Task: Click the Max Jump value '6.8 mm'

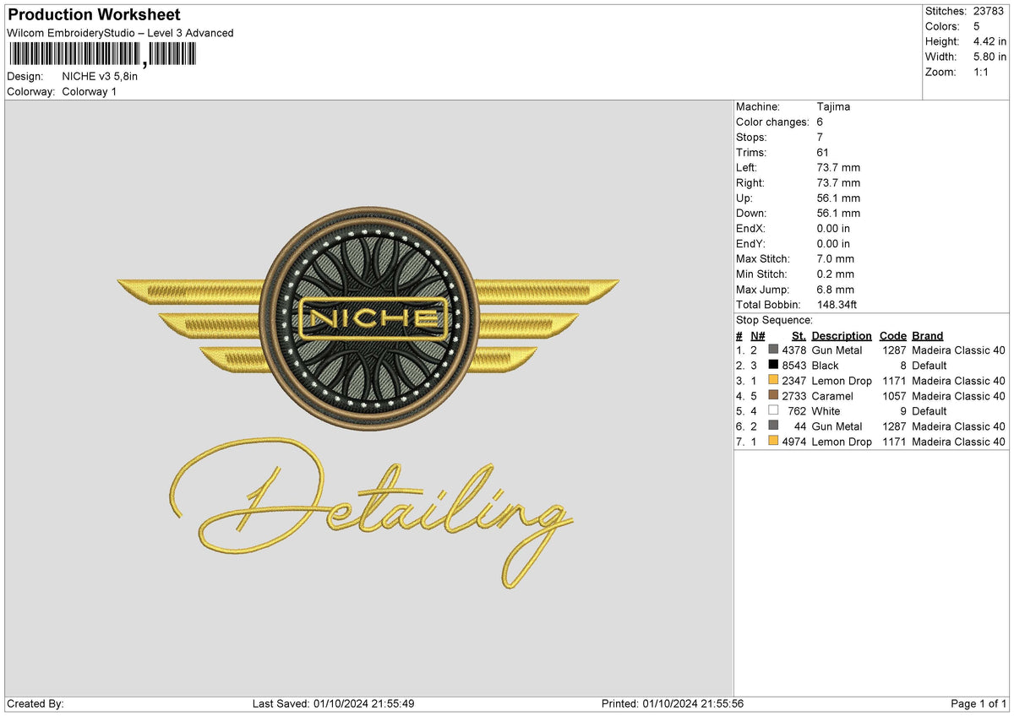Action: 836,289
